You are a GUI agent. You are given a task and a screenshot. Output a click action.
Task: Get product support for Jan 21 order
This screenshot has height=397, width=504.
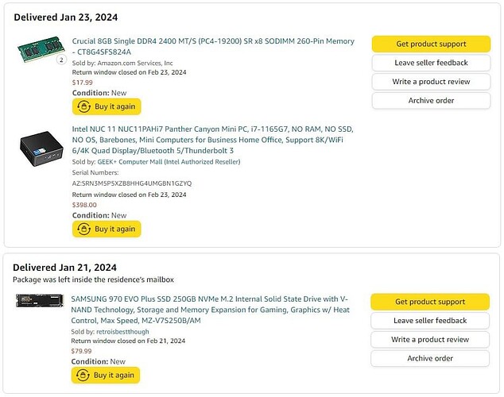(x=430, y=302)
